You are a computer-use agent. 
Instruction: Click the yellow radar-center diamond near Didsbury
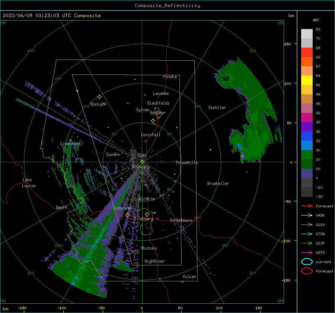[142, 162]
